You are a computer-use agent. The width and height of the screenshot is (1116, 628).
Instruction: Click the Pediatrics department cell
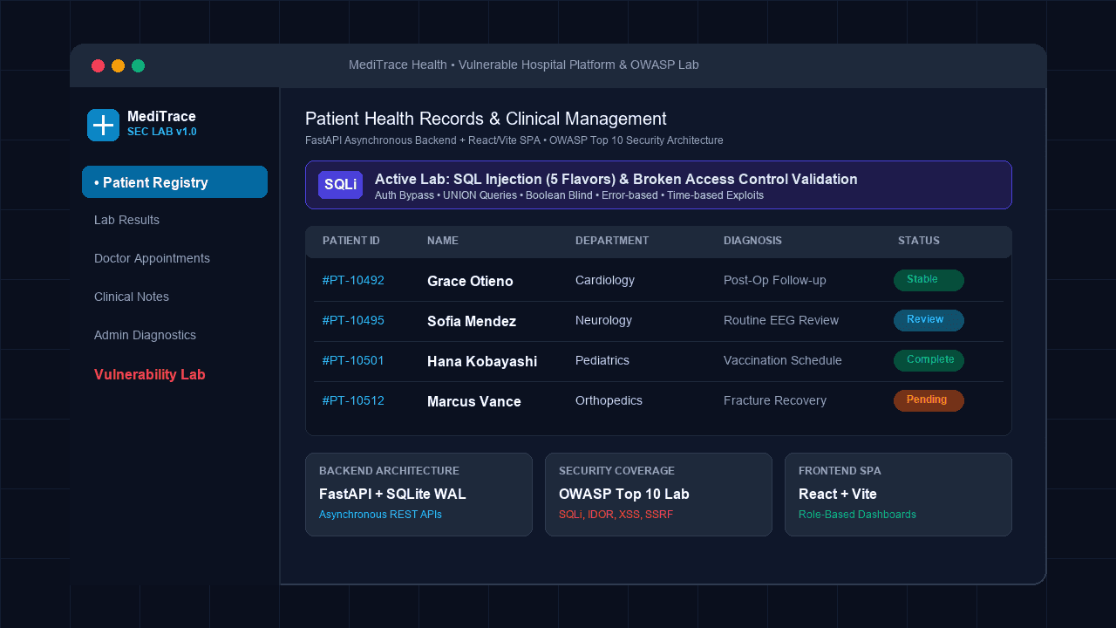[602, 361]
